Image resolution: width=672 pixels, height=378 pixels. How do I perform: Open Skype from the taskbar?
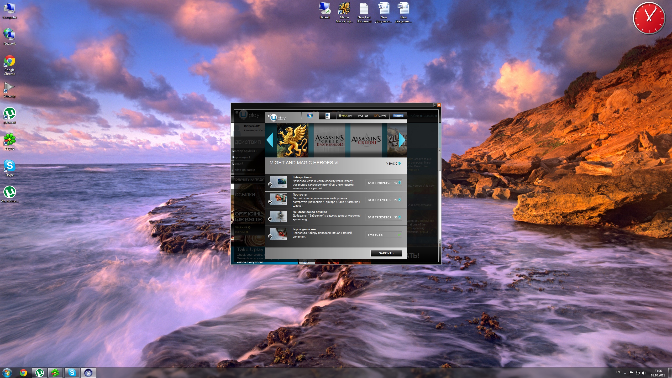[x=72, y=373]
